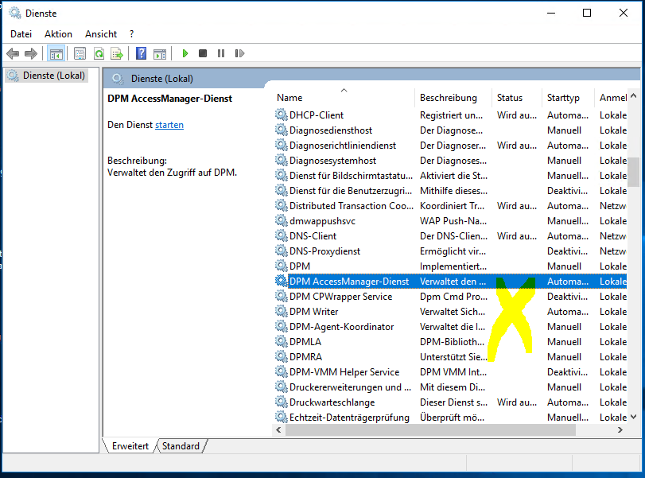This screenshot has height=478, width=645.
Task: Click Deaktivi... start type of DPM CPWrapper
Action: tap(567, 296)
